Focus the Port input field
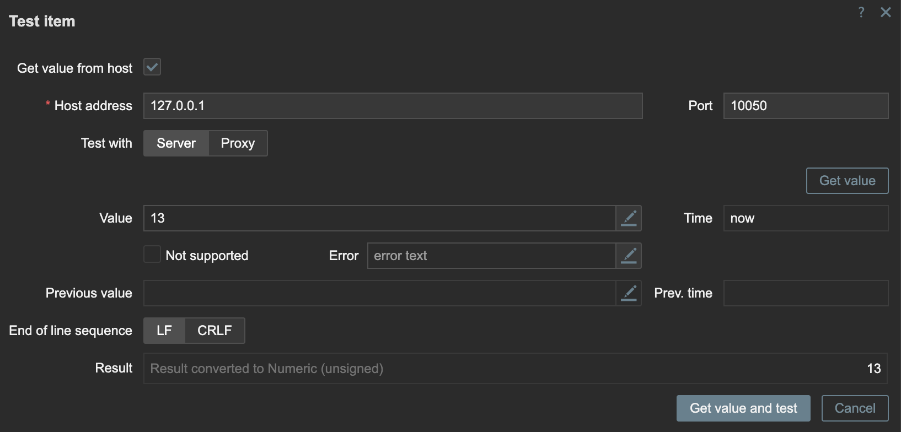The height and width of the screenshot is (432, 901). (x=806, y=106)
